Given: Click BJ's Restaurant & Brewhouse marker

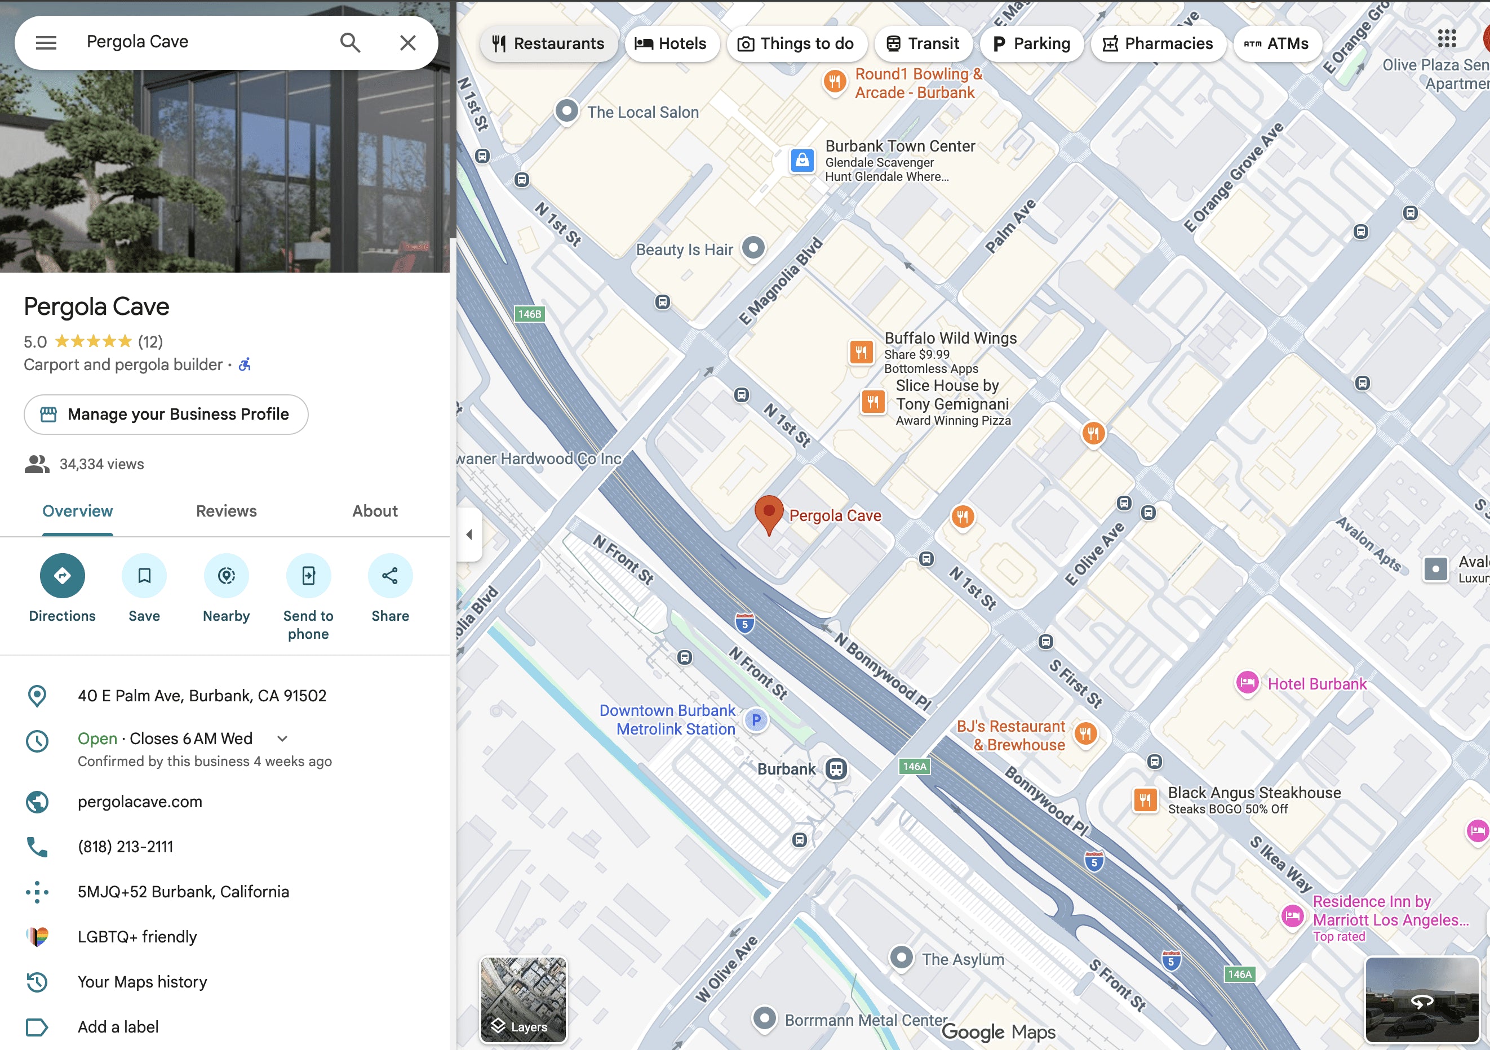Looking at the screenshot, I should [x=1085, y=734].
